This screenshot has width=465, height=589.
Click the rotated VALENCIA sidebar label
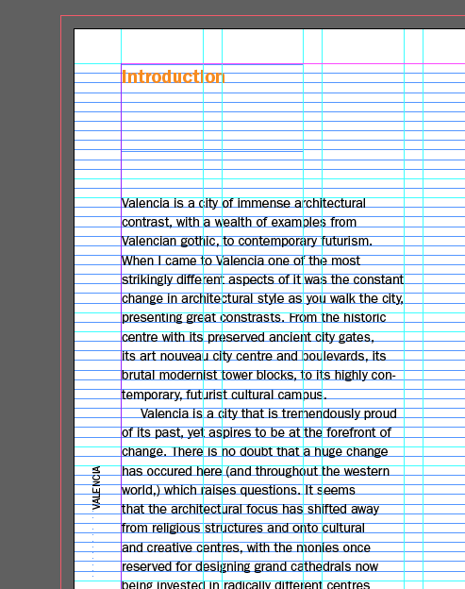click(96, 488)
